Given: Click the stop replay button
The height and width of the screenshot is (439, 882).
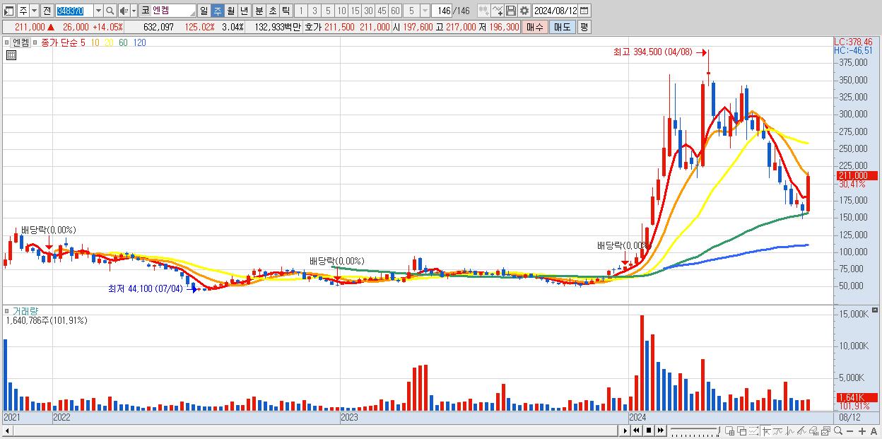Looking at the screenshot, I should coord(649,431).
